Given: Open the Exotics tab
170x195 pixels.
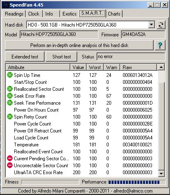Looking at the screenshot, I should click(x=69, y=14).
